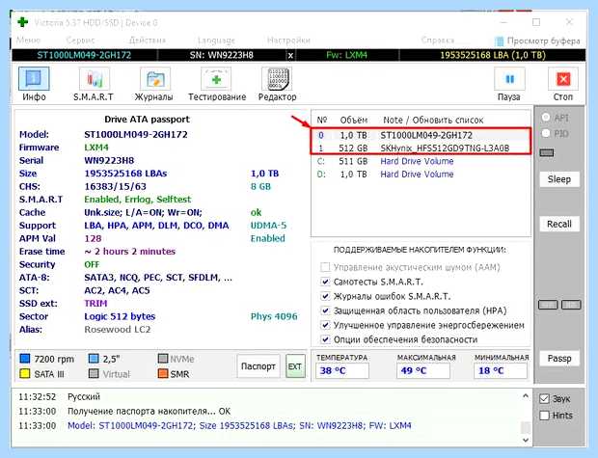The width and height of the screenshot is (598, 458).
Task: Open the Language menu
Action: click(x=216, y=40)
